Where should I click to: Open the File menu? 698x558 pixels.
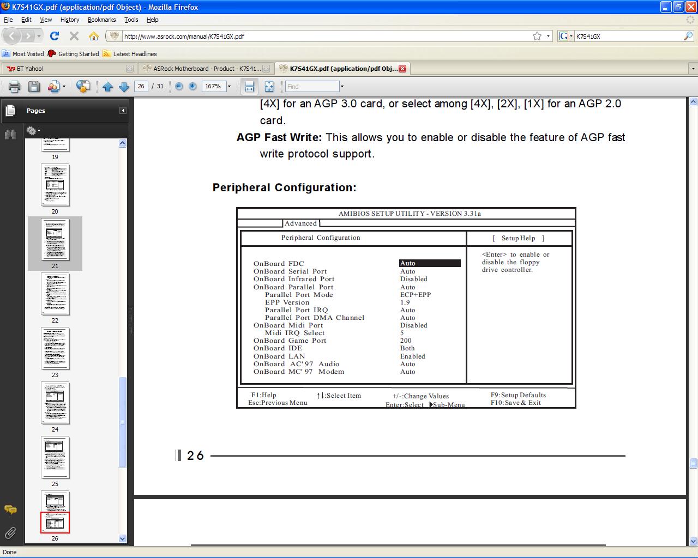click(x=8, y=20)
